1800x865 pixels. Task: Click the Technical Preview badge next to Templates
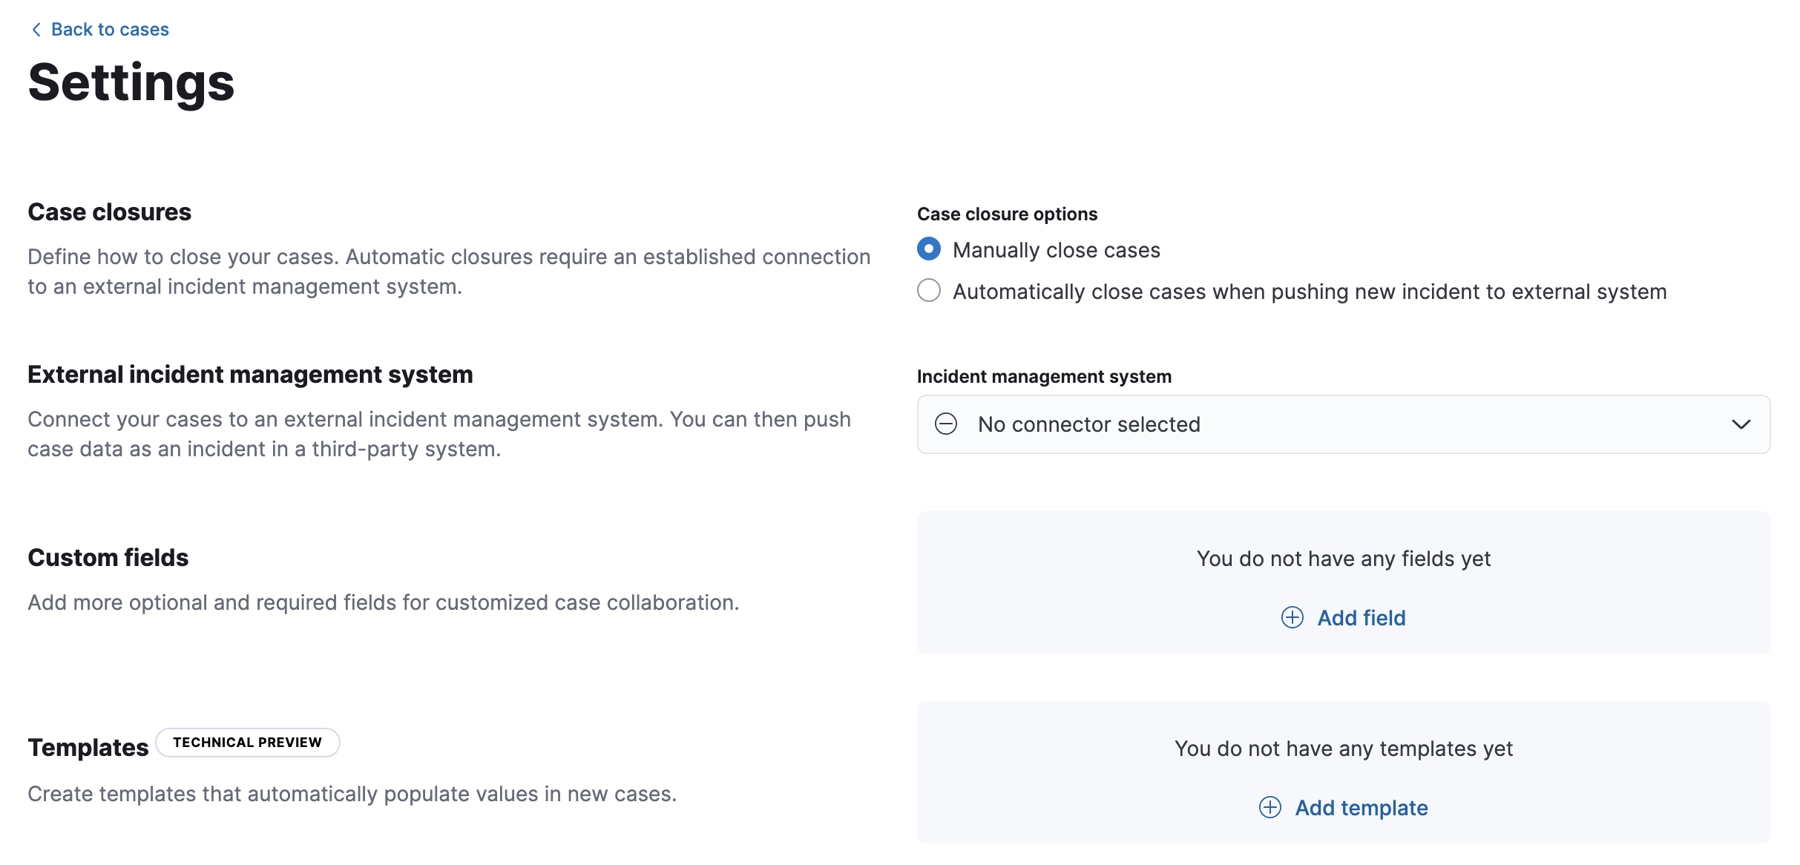pyautogui.click(x=247, y=742)
